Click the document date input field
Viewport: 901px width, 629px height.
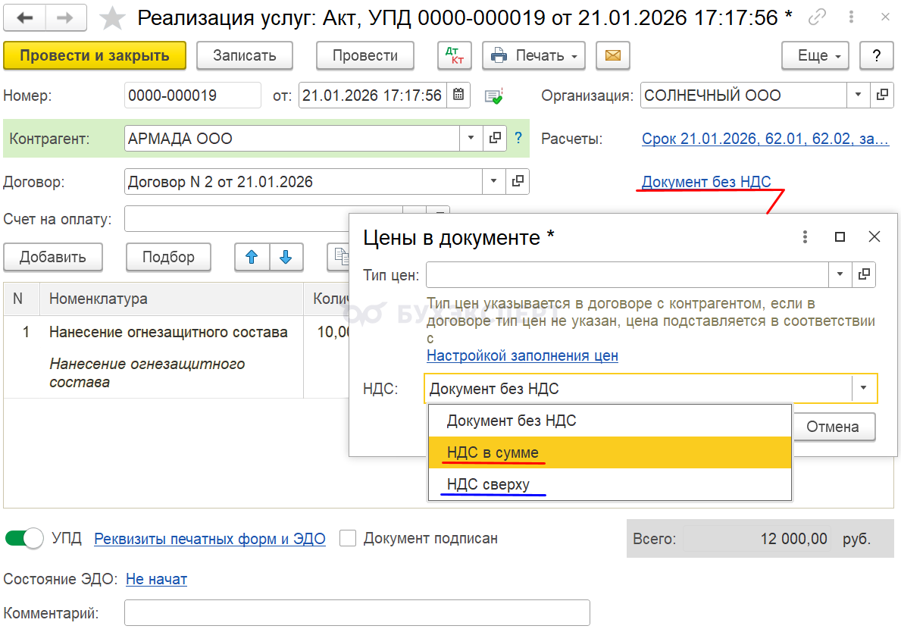point(373,95)
